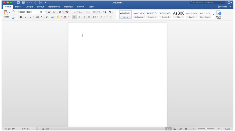Increase indent using the ribbon icon
The image size is (235, 131).
coord(99,12)
